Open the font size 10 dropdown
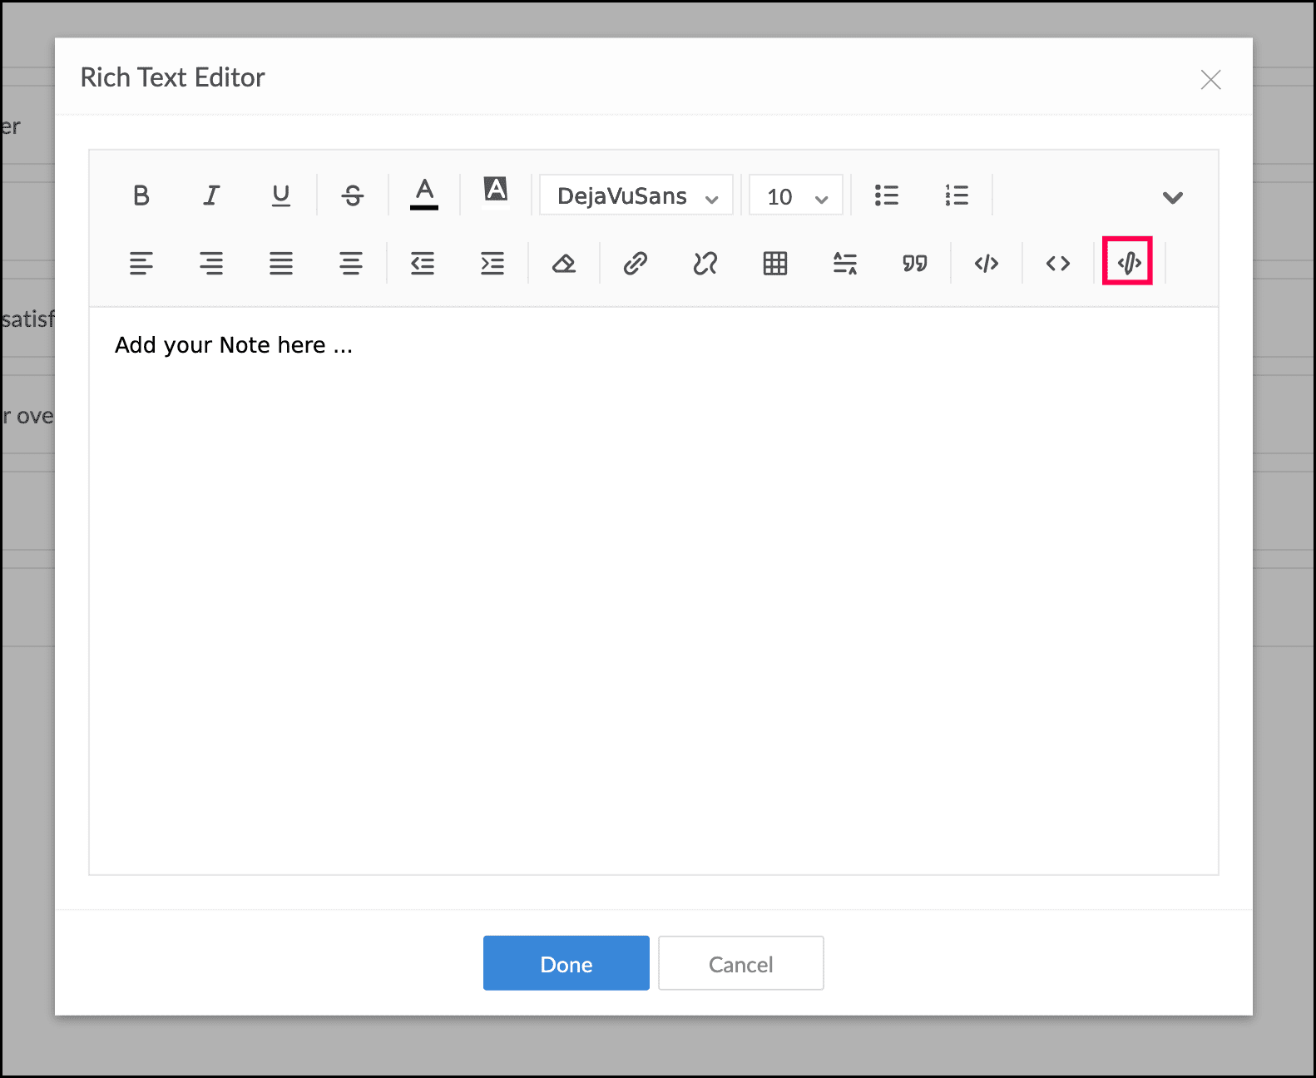This screenshot has height=1078, width=1316. click(x=796, y=195)
